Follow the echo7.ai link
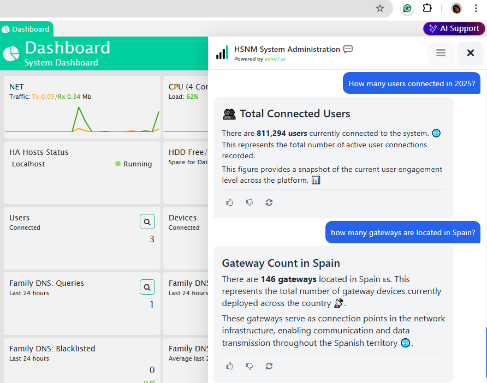Viewport: 487px width, 383px height. 275,59
